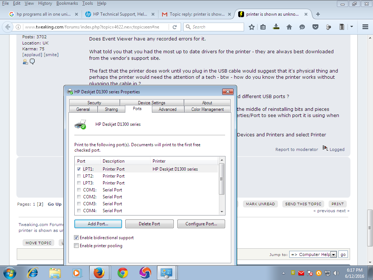This screenshot has width=373, height=280.
Task: Switch to Firefox taskbar button
Action: click(x=99, y=273)
